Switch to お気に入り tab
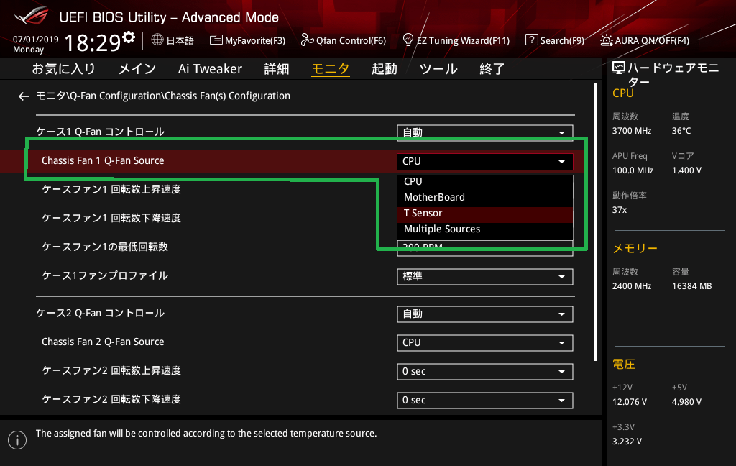Screen dimensions: 736x466 (x=63, y=69)
